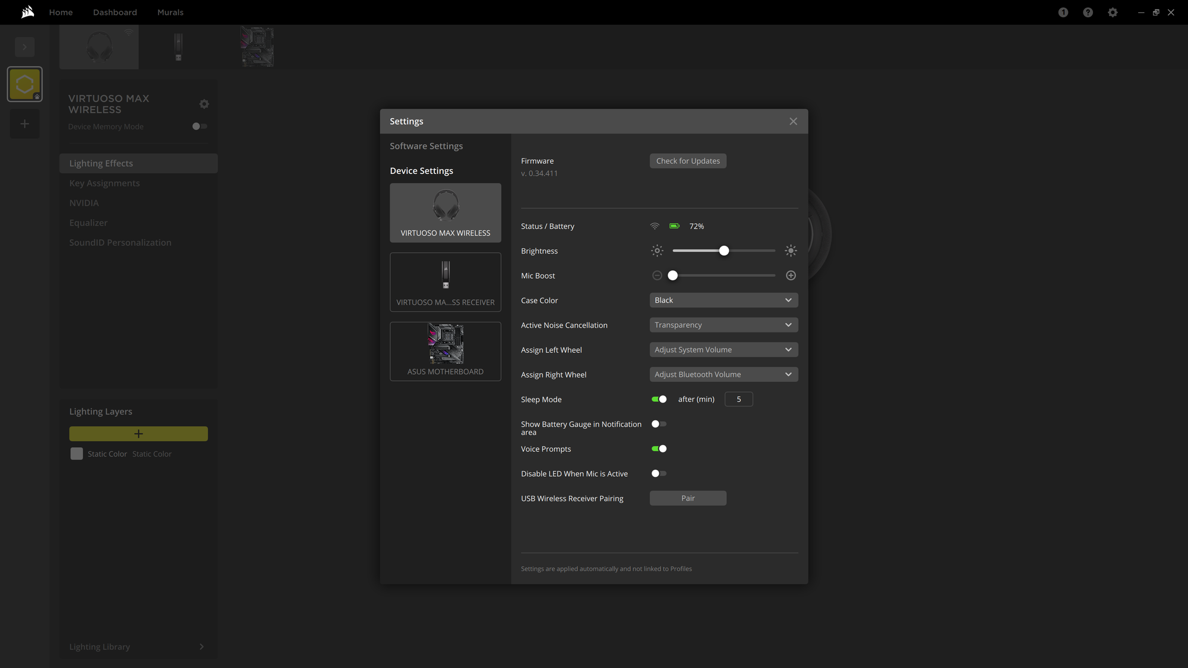Click the Corsair home navigation icon
The image size is (1188, 668).
point(26,11)
